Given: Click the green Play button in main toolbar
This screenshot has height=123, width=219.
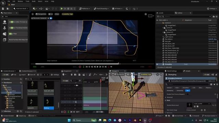Looking at the screenshot, I should point(62,9).
